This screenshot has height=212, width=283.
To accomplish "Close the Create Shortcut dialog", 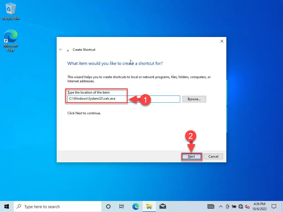I will 222,41.
